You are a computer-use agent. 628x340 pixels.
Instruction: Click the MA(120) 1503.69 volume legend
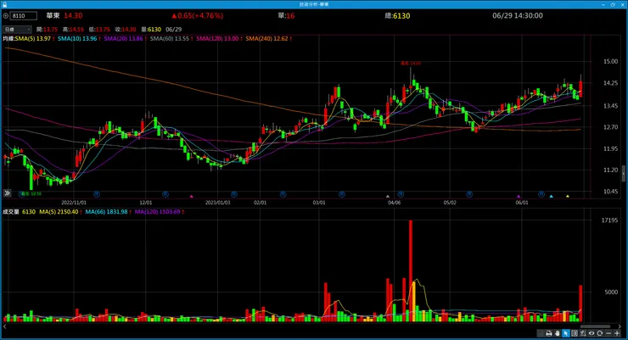157,212
